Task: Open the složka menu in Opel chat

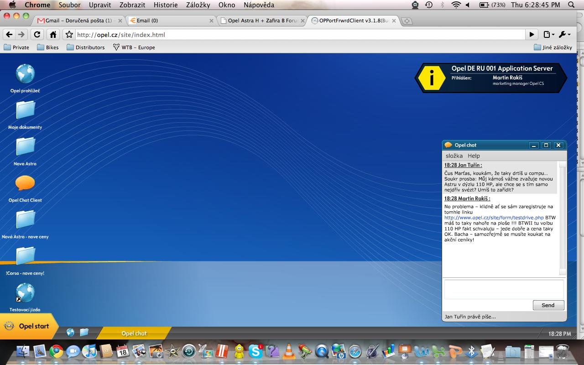Action: point(454,156)
